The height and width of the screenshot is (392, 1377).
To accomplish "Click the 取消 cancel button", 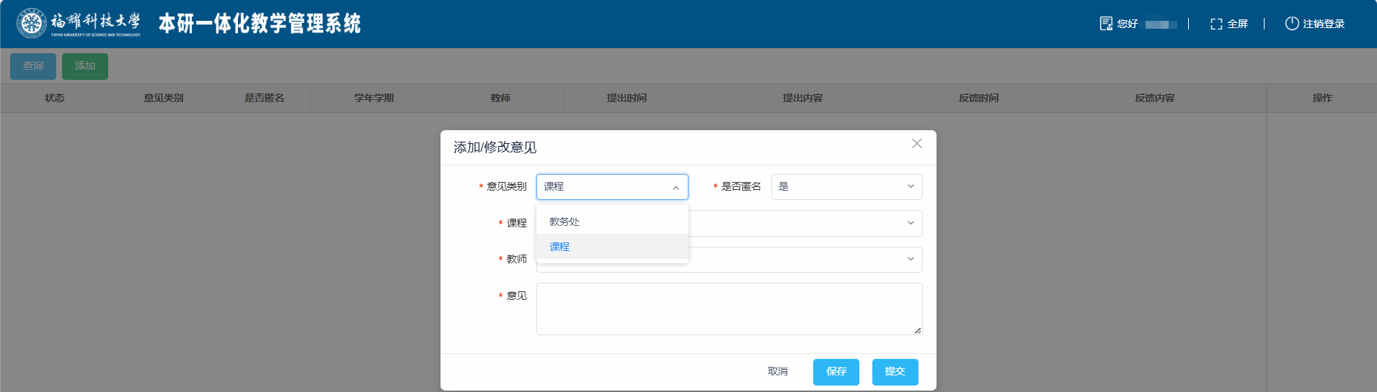I will pos(777,372).
